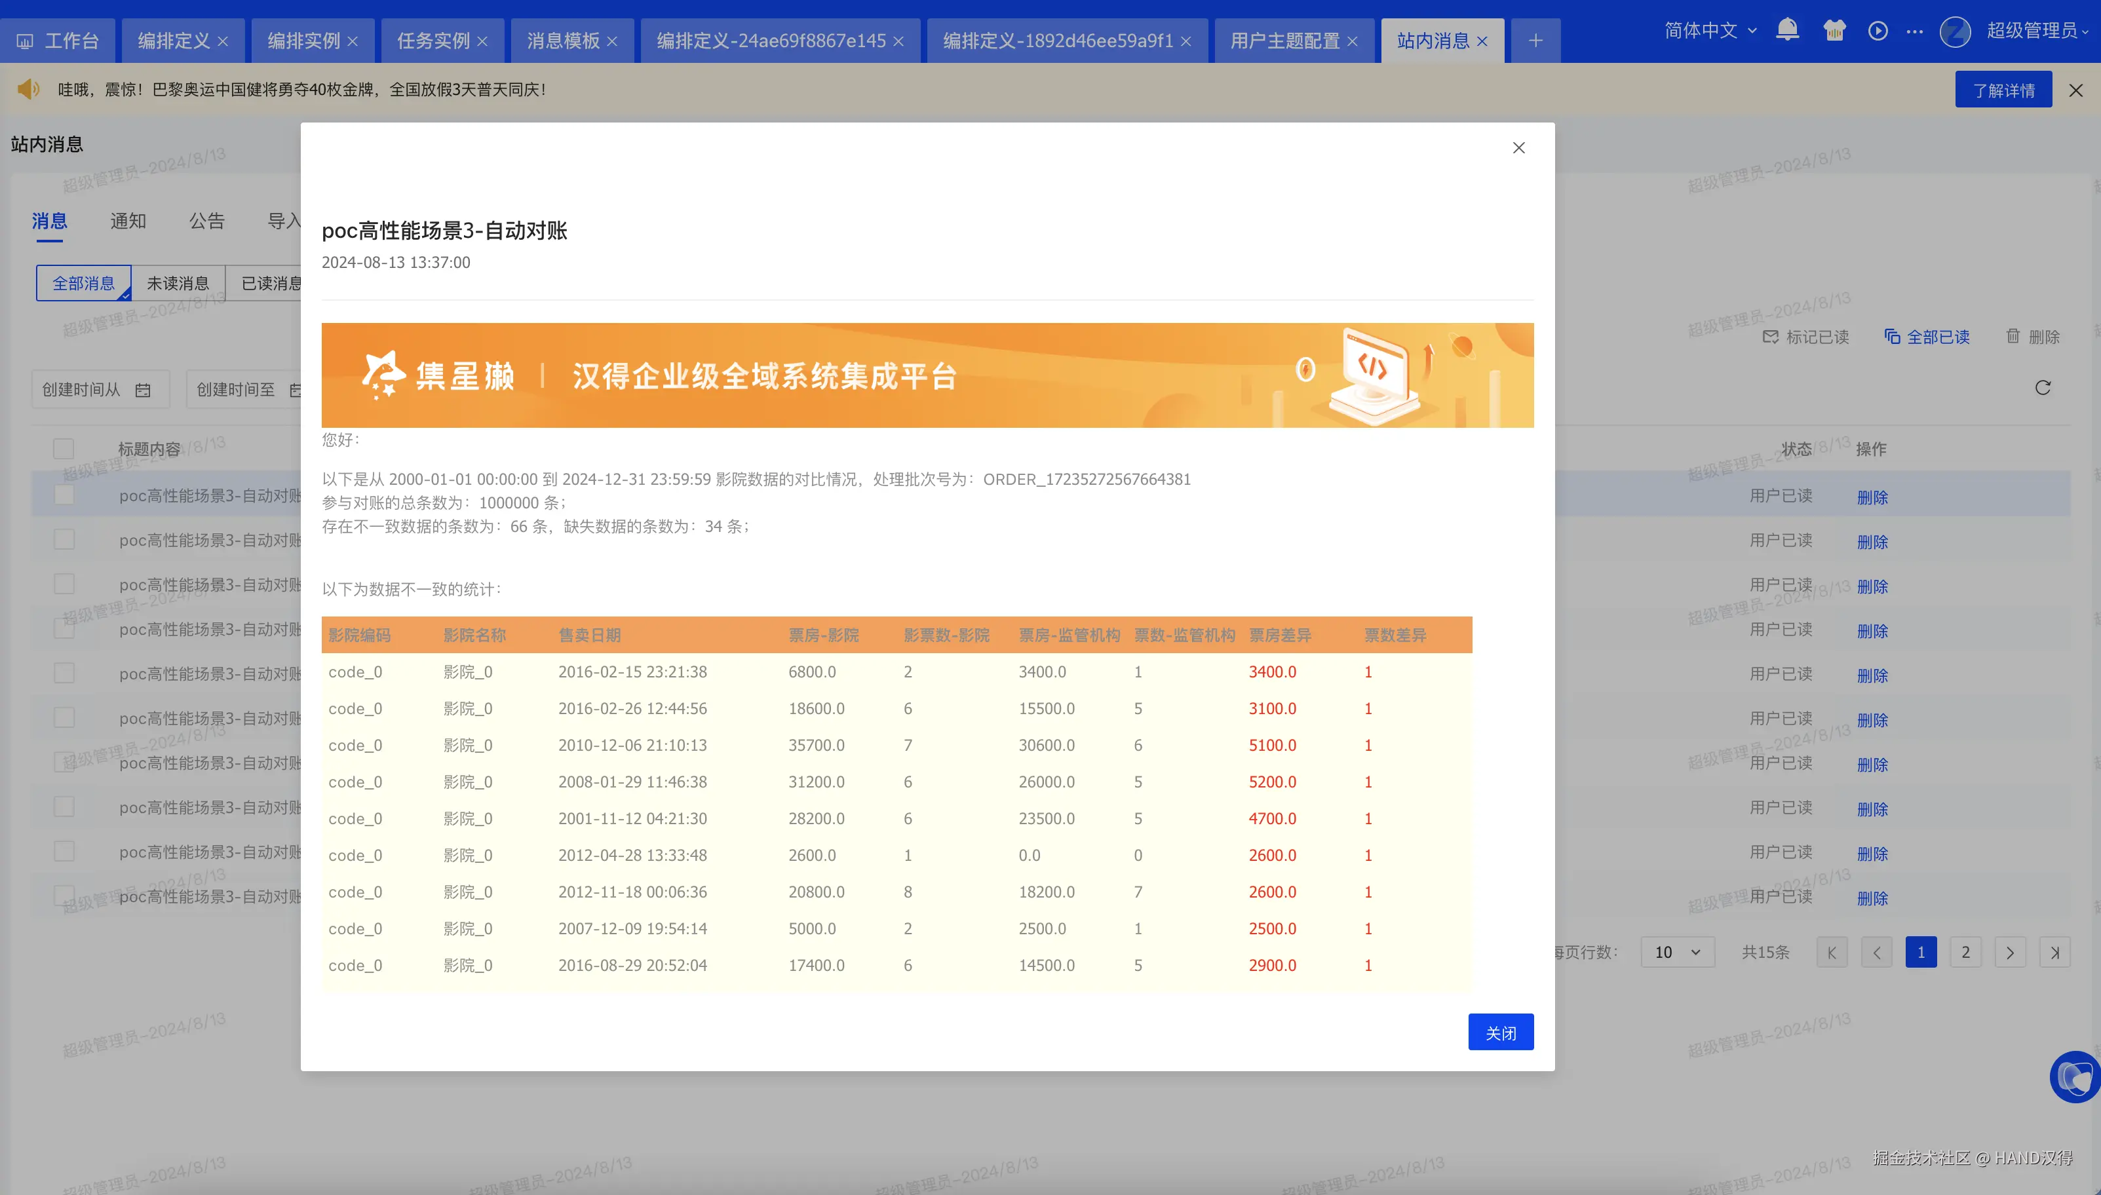This screenshot has height=1195, width=2101.
Task: Click the play circle icon in header
Action: pos(1878,30)
